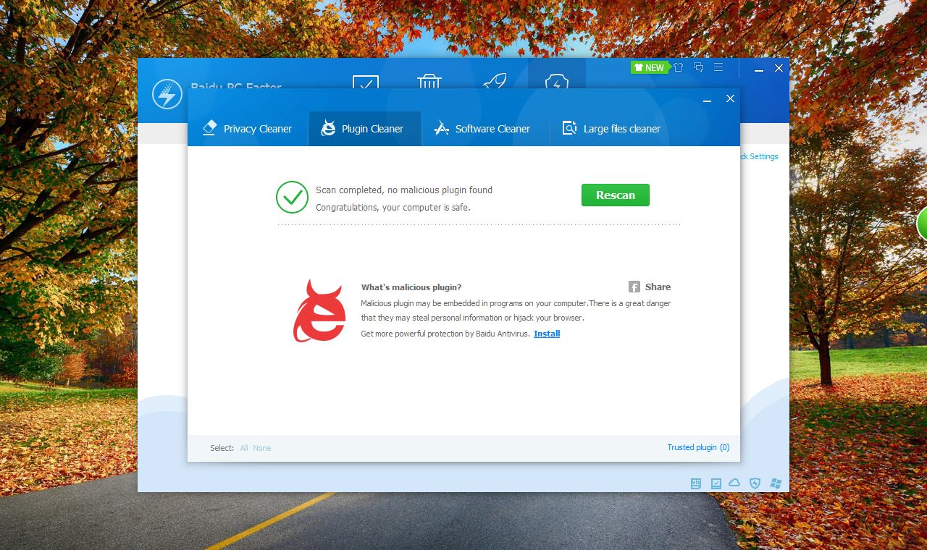Click the Facebook share icon
The height and width of the screenshot is (550, 927).
pyautogui.click(x=634, y=287)
